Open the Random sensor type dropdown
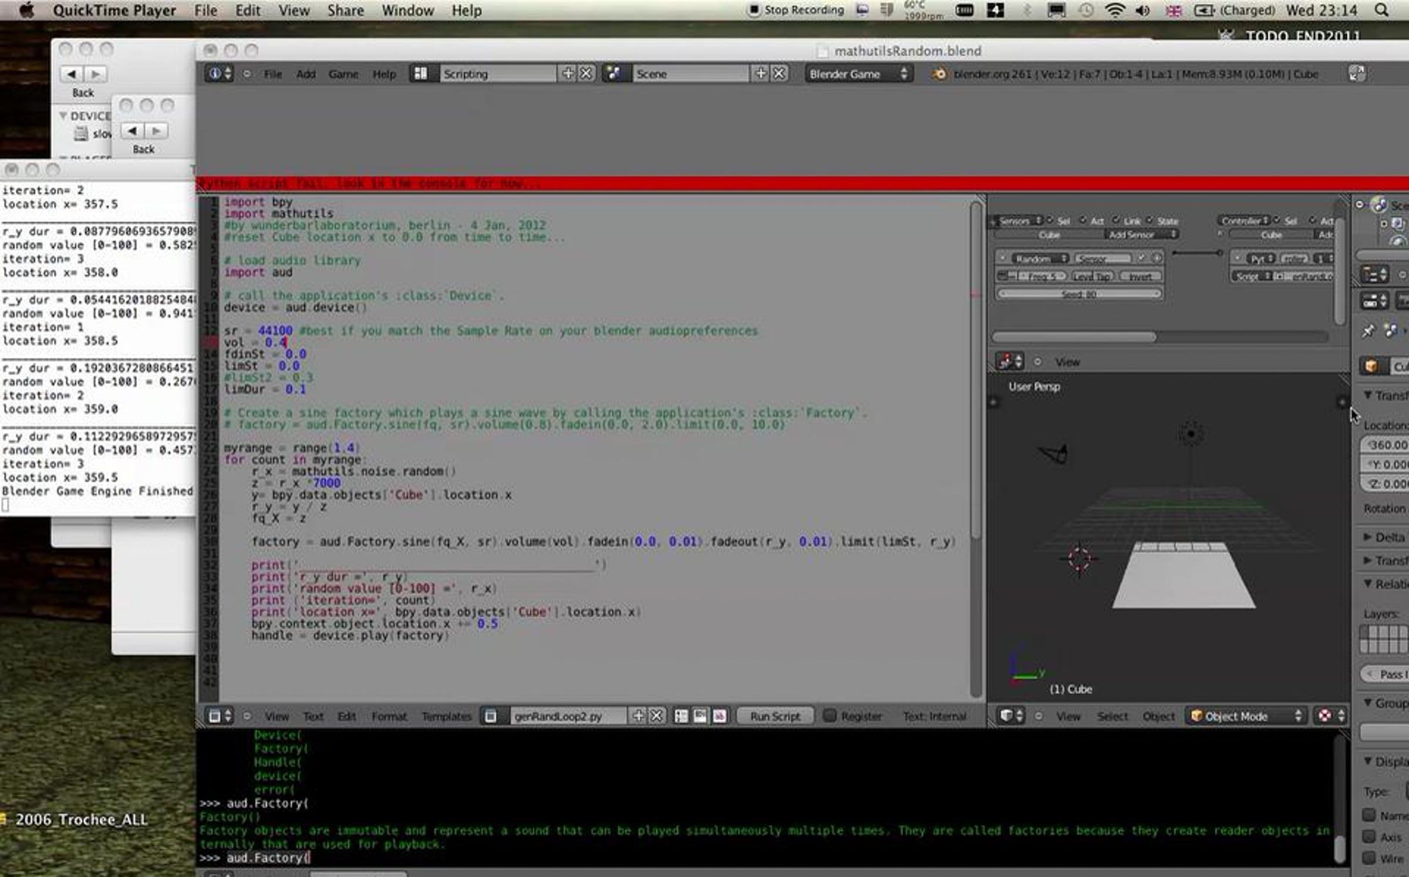 point(1040,258)
